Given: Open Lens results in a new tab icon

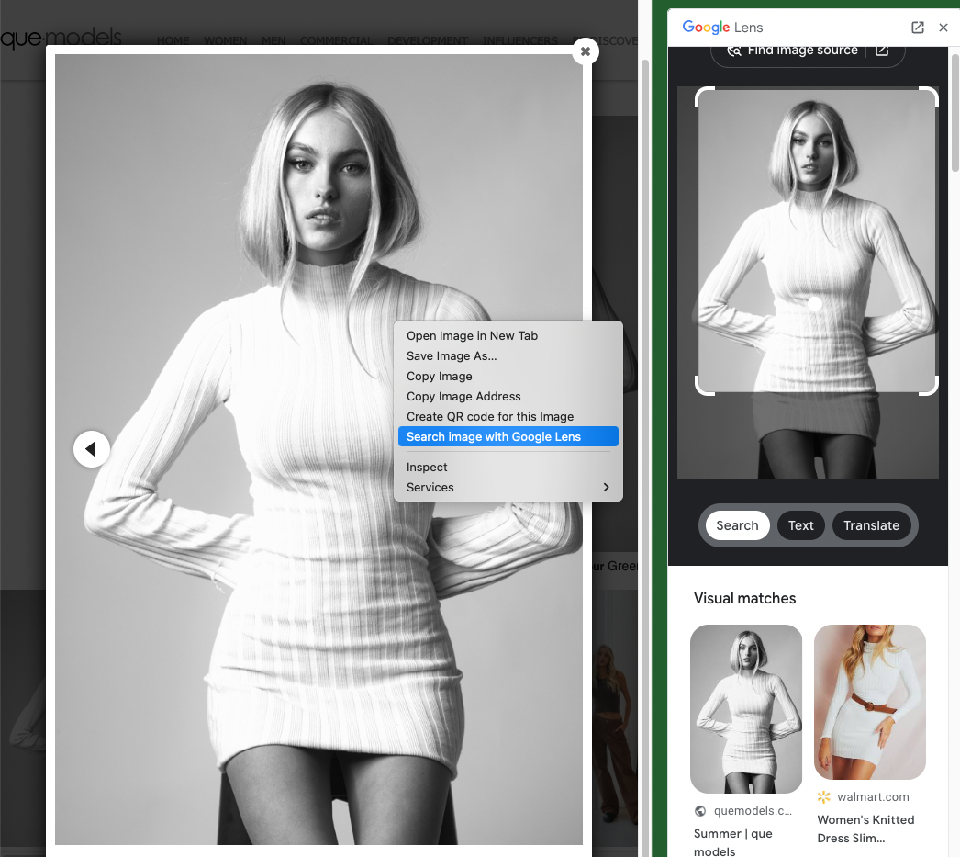Looking at the screenshot, I should (x=917, y=28).
